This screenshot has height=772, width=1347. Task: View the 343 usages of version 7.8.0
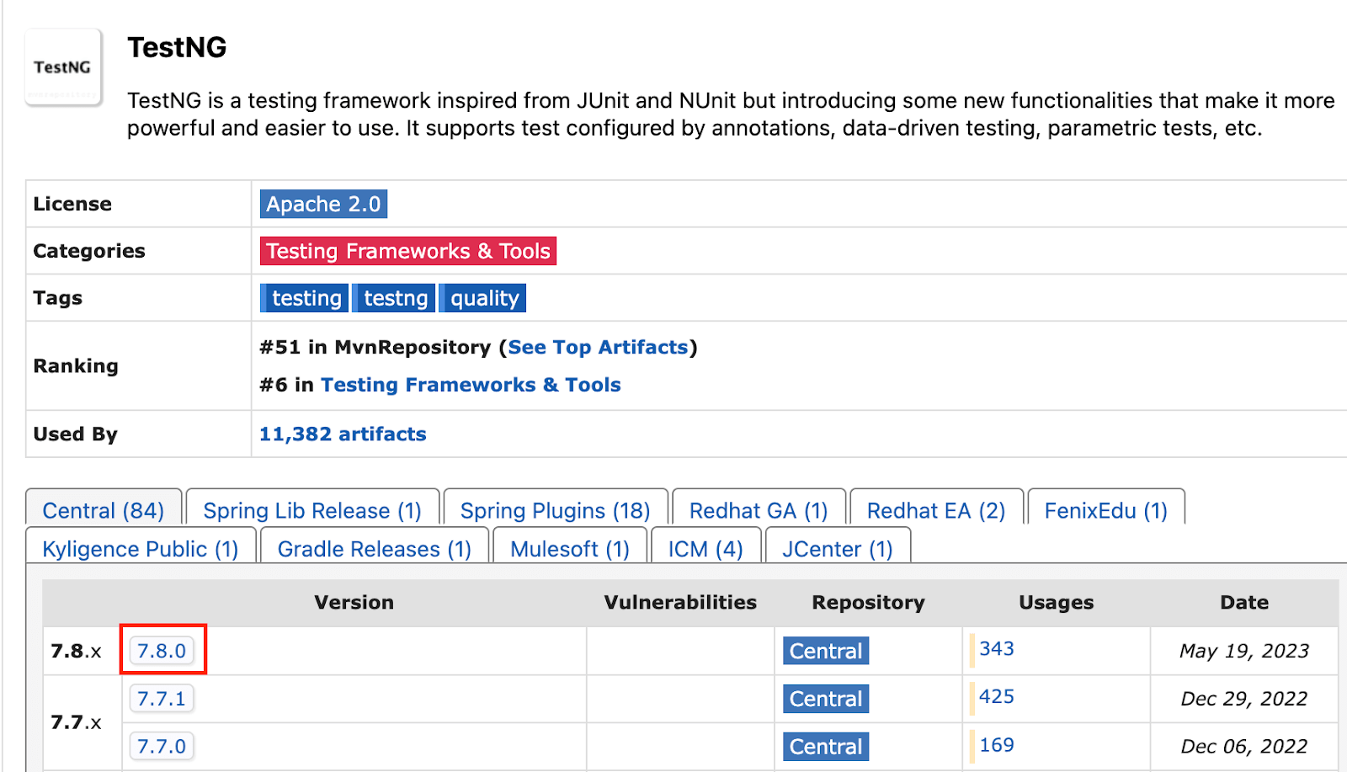click(x=997, y=649)
